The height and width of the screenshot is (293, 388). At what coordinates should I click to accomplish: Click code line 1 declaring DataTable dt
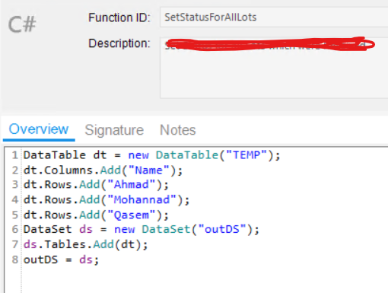pos(151,155)
